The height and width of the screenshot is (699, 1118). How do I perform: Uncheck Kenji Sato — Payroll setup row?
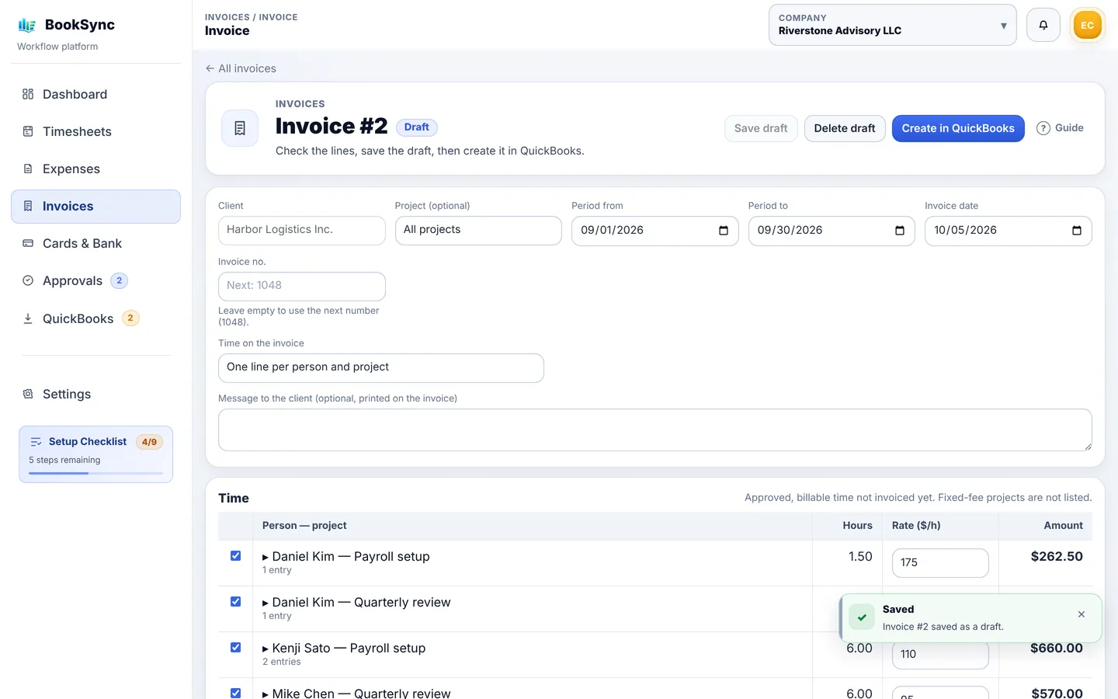[235, 648]
